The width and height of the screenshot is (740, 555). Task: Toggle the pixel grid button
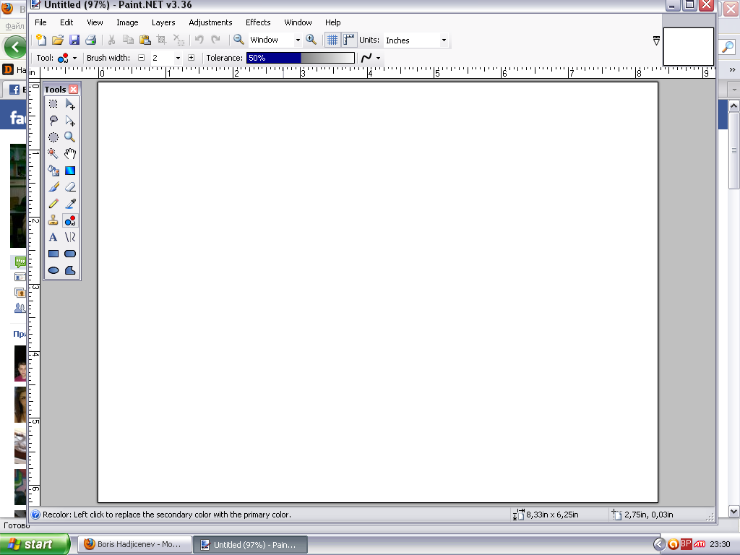click(332, 40)
